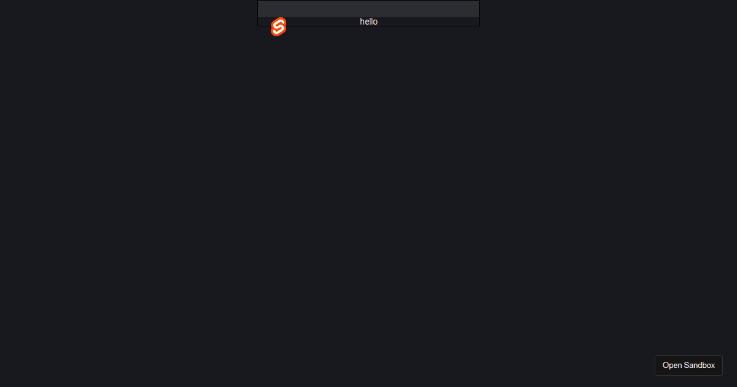Launch the sandbox via Open Sandbox
This screenshot has height=387, width=737.
pyautogui.click(x=688, y=365)
